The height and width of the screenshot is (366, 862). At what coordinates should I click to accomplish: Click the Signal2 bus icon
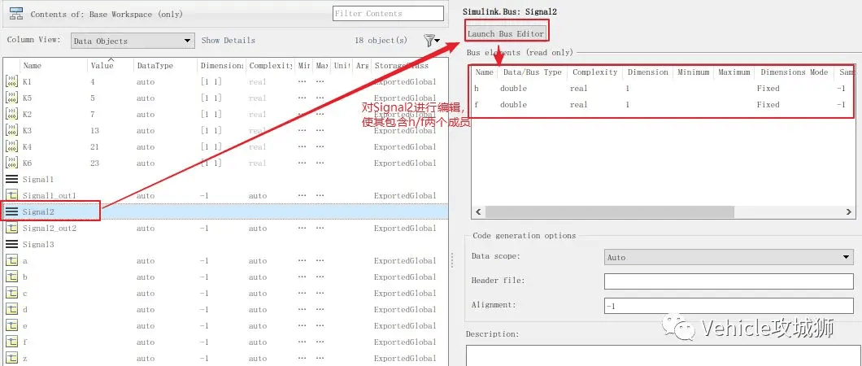(11, 211)
